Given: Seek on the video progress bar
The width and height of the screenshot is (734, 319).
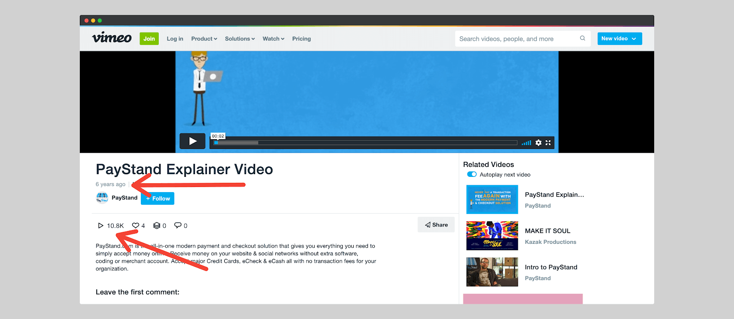Looking at the screenshot, I should tap(365, 143).
